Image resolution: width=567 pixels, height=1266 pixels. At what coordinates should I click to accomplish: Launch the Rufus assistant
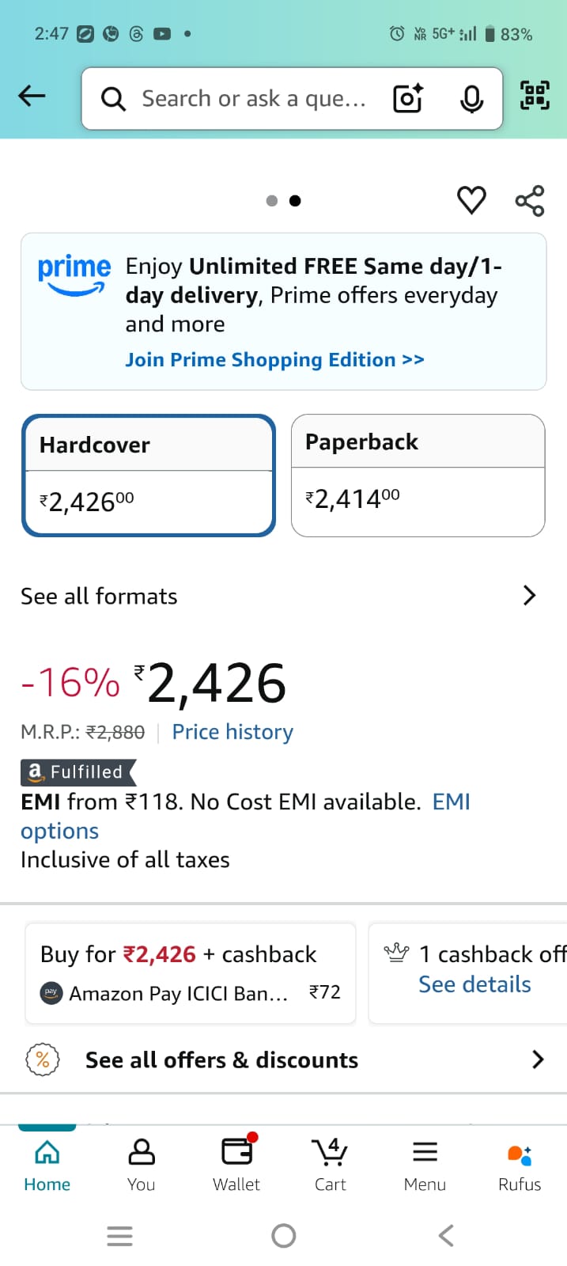click(519, 1163)
